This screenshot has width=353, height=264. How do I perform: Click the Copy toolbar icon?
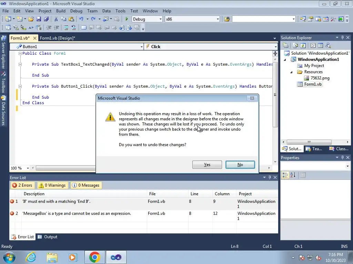[x=64, y=19]
